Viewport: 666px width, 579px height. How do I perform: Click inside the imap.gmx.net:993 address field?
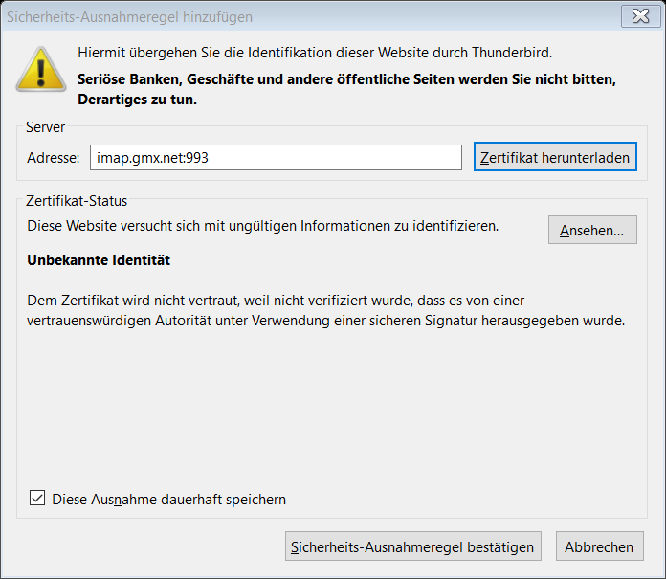[276, 158]
